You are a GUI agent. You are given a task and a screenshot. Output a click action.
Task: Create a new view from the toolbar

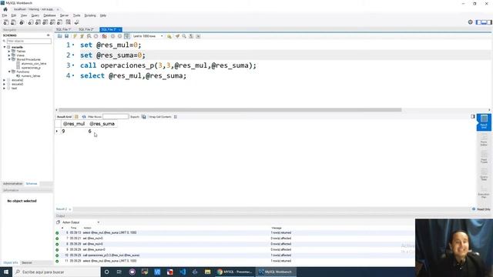(x=45, y=22)
